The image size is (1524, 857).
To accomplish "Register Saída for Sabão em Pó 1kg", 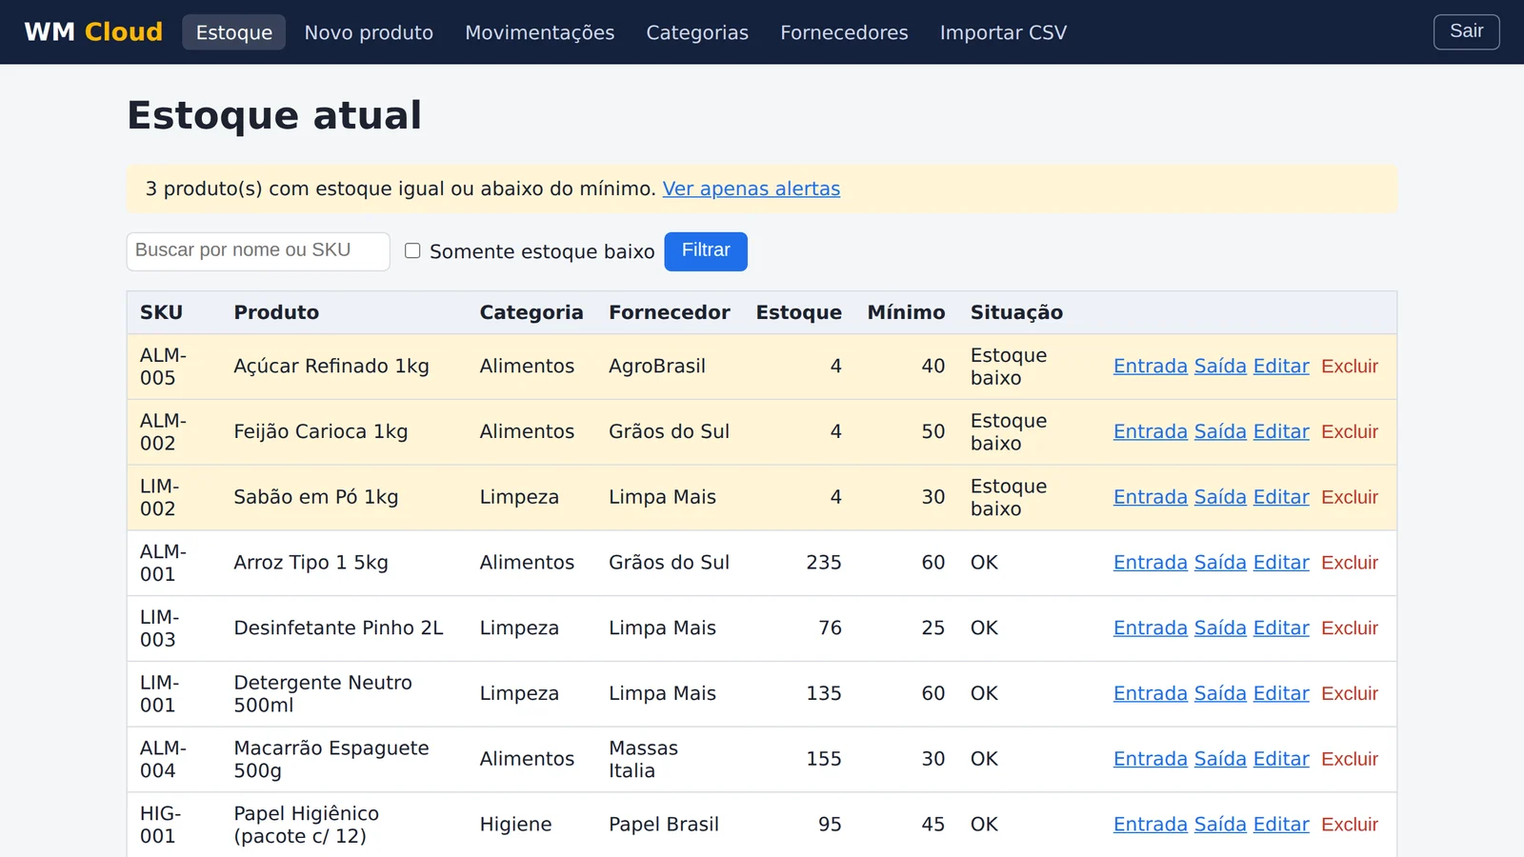I will click(1220, 497).
